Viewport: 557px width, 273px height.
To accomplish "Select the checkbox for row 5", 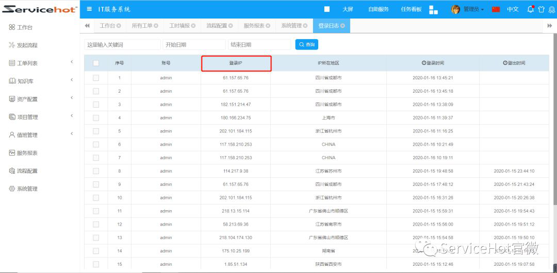I will pyautogui.click(x=96, y=131).
